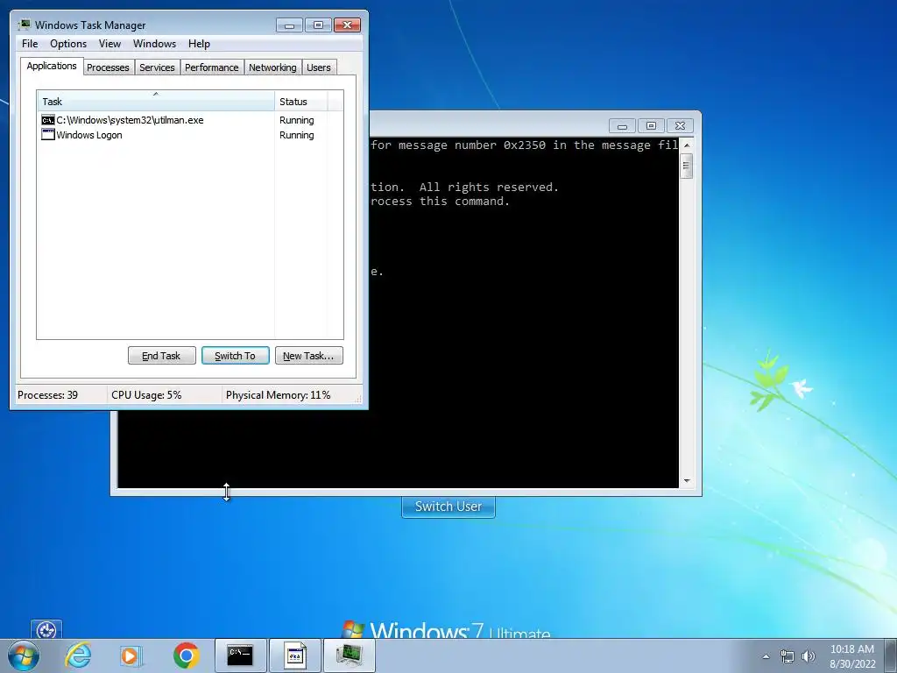897x673 pixels.
Task: Click the New Task... button
Action: [309, 356]
